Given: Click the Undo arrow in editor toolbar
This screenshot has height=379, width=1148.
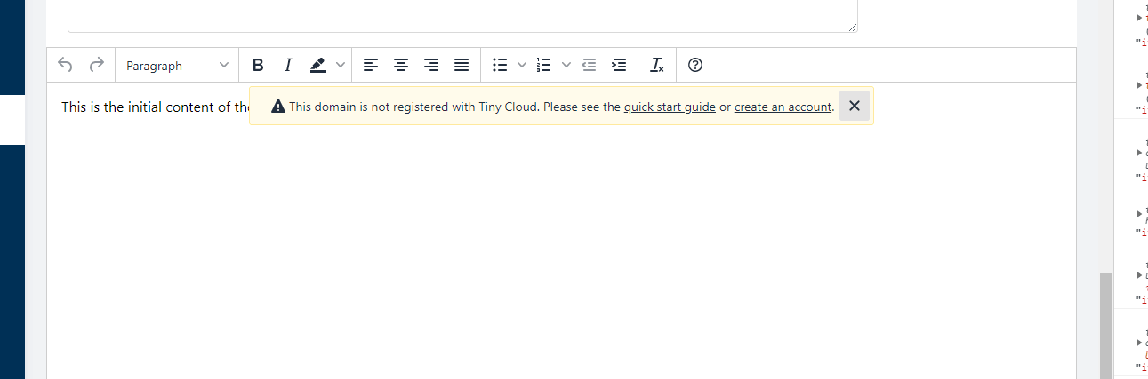Looking at the screenshot, I should [65, 65].
